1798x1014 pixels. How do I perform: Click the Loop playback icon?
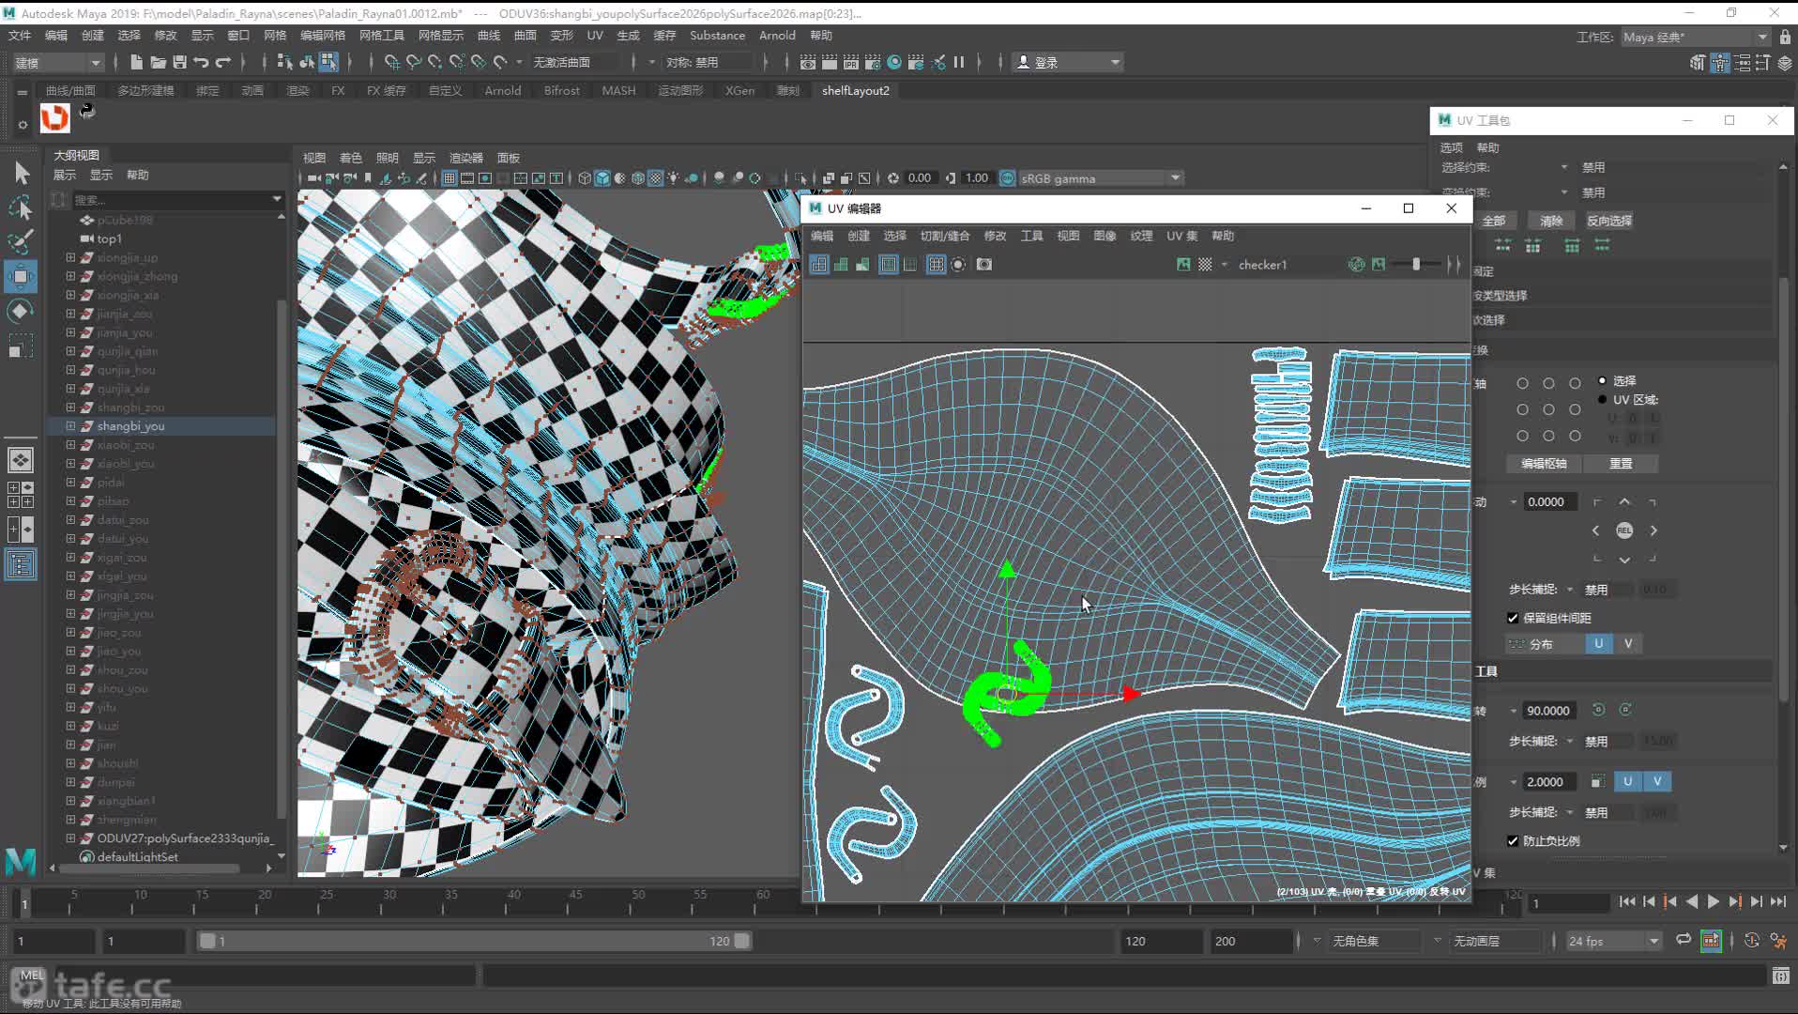(x=1684, y=940)
